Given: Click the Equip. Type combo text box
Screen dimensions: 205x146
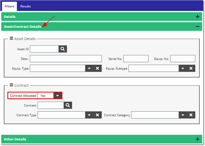Looking at the screenshot, I should (x=58, y=68).
